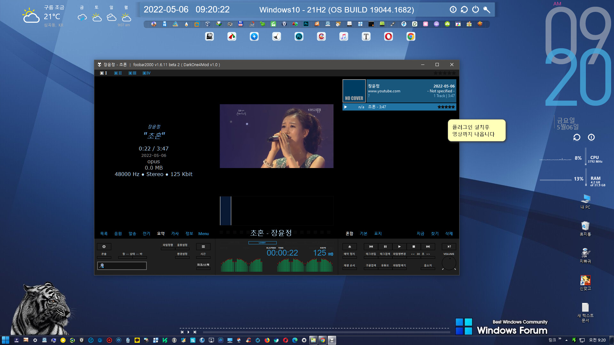Click the power icon button in foobar2000
Image resolution: width=614 pixels, height=345 pixels.
coord(104,247)
